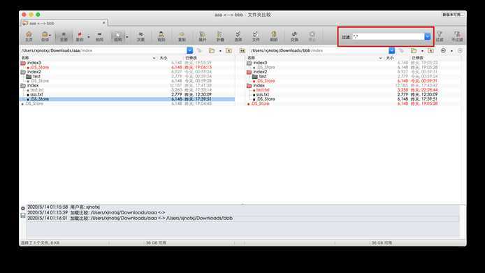Viewport: 485px width, 273px height.
Task: Click the Rules (规则) referee icon
Action: tap(161, 36)
